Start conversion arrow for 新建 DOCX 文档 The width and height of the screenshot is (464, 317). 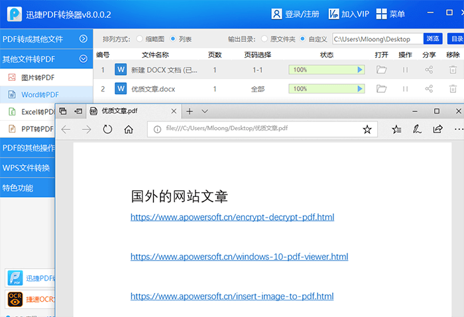[x=360, y=70]
